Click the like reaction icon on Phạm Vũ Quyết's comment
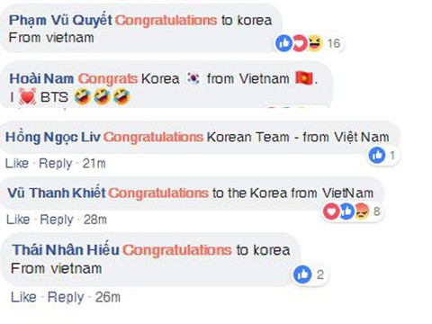432x324 pixels. coord(283,43)
